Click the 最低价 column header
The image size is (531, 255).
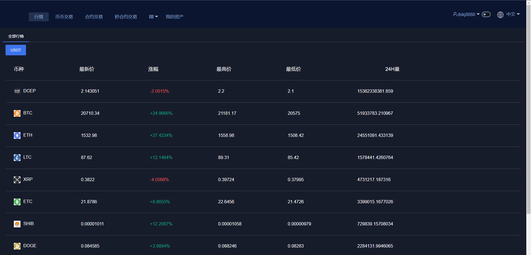pos(293,69)
